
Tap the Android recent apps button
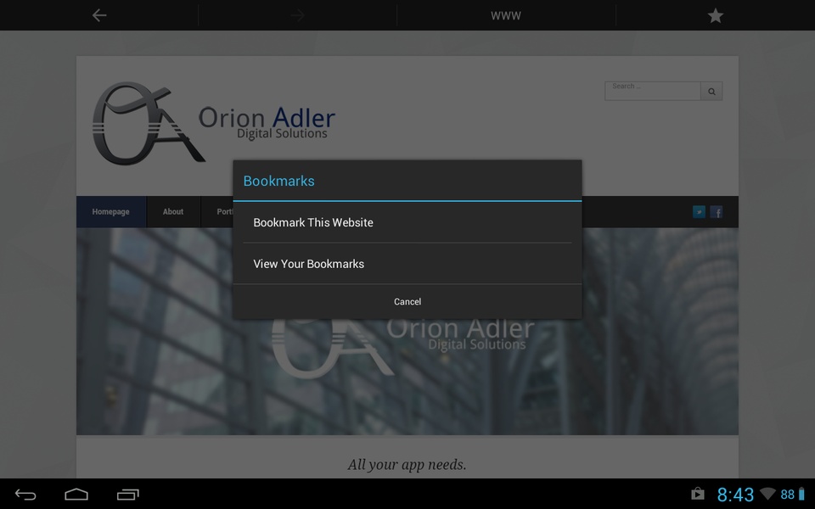pos(128,495)
